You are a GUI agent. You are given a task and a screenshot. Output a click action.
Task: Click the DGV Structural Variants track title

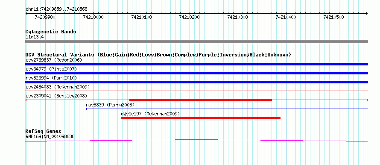pyautogui.click(x=158, y=55)
